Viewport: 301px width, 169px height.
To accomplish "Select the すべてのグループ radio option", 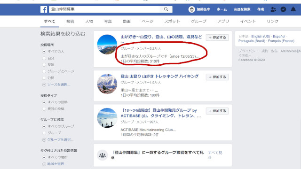I will tap(44, 126).
